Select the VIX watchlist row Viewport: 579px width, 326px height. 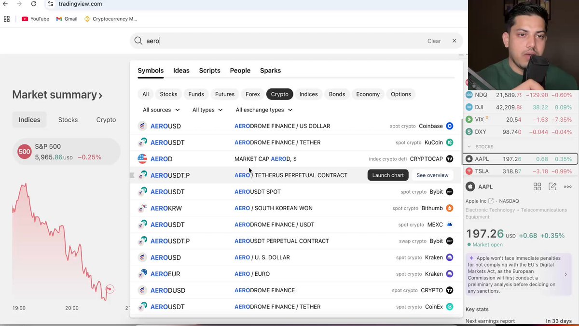pos(521,120)
